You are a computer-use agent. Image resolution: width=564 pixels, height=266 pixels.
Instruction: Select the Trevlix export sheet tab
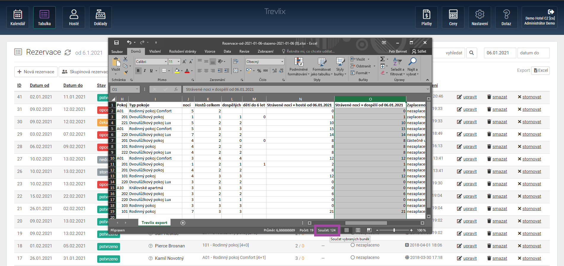(x=154, y=223)
